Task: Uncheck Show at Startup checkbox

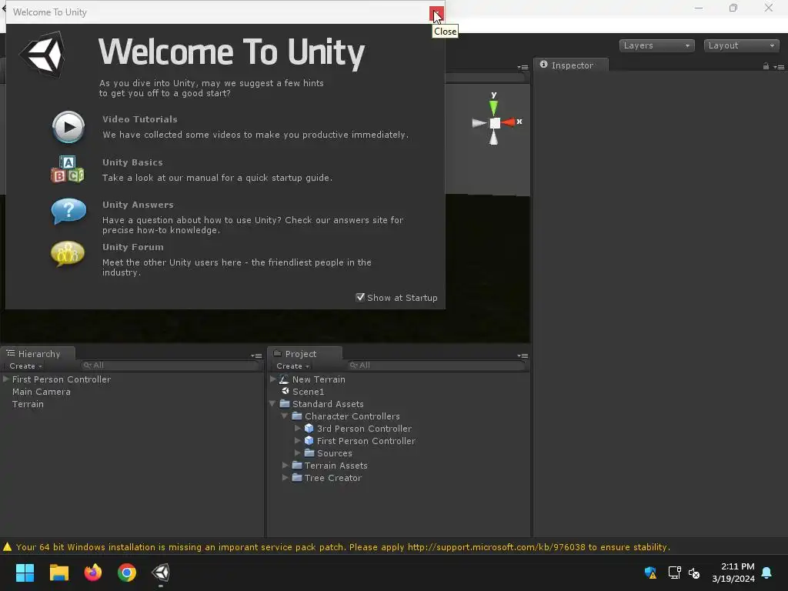Action: pos(360,298)
